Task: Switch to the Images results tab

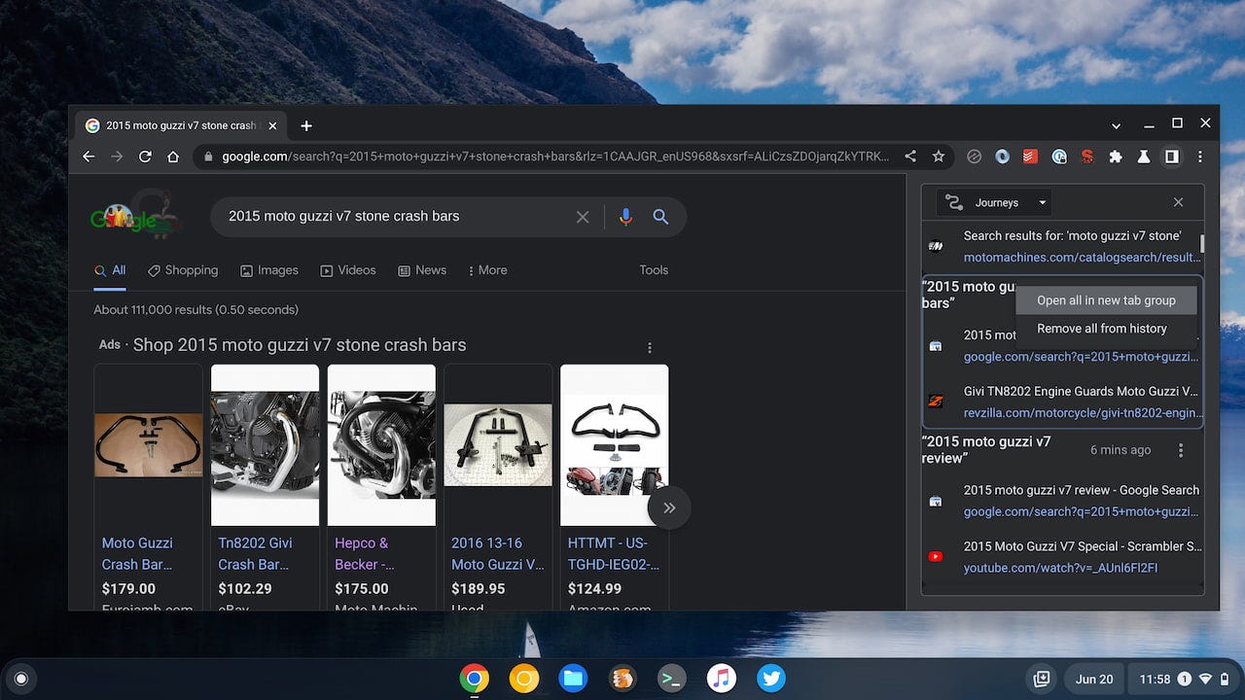Action: click(269, 270)
